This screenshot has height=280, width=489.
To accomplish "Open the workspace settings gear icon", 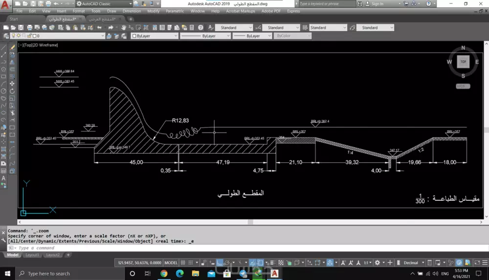I will tap(378, 262).
